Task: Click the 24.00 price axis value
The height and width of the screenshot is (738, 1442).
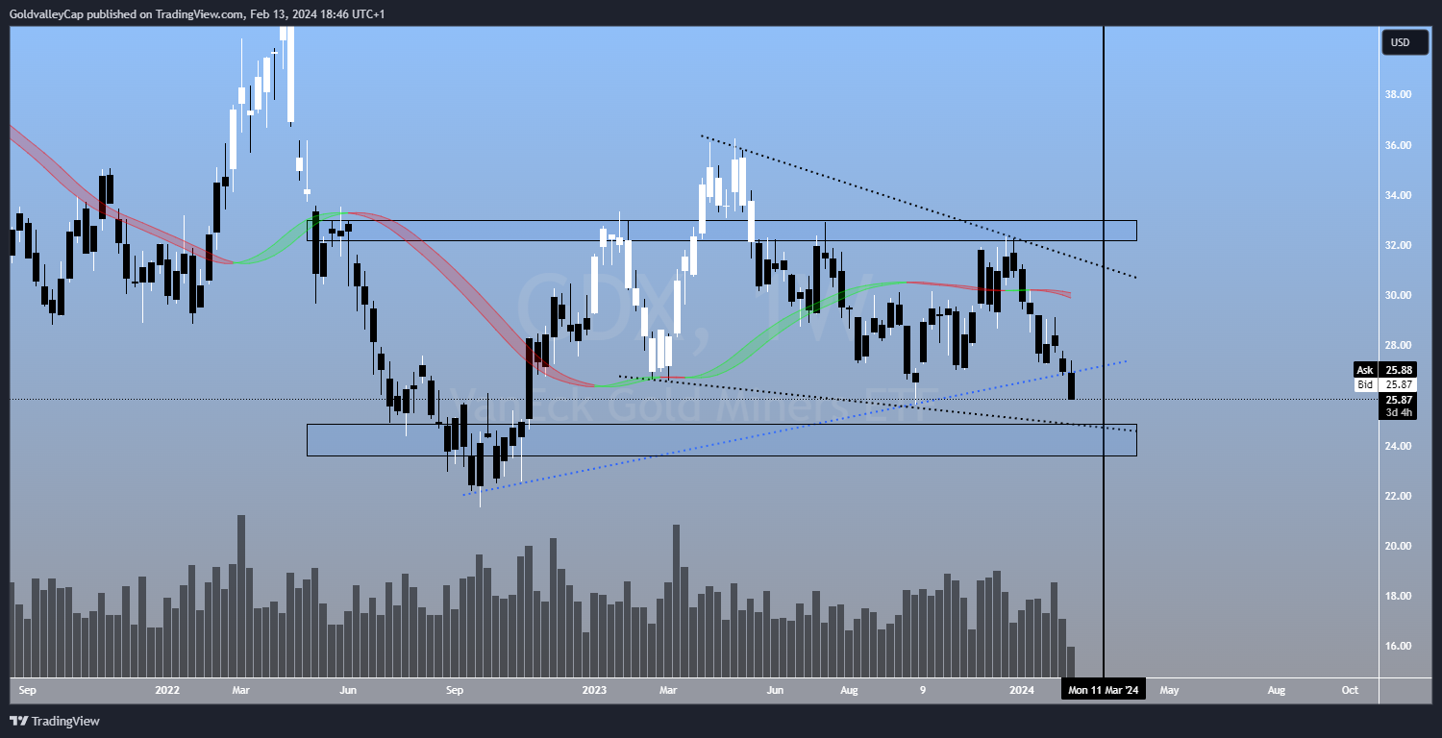Action: pyautogui.click(x=1398, y=446)
